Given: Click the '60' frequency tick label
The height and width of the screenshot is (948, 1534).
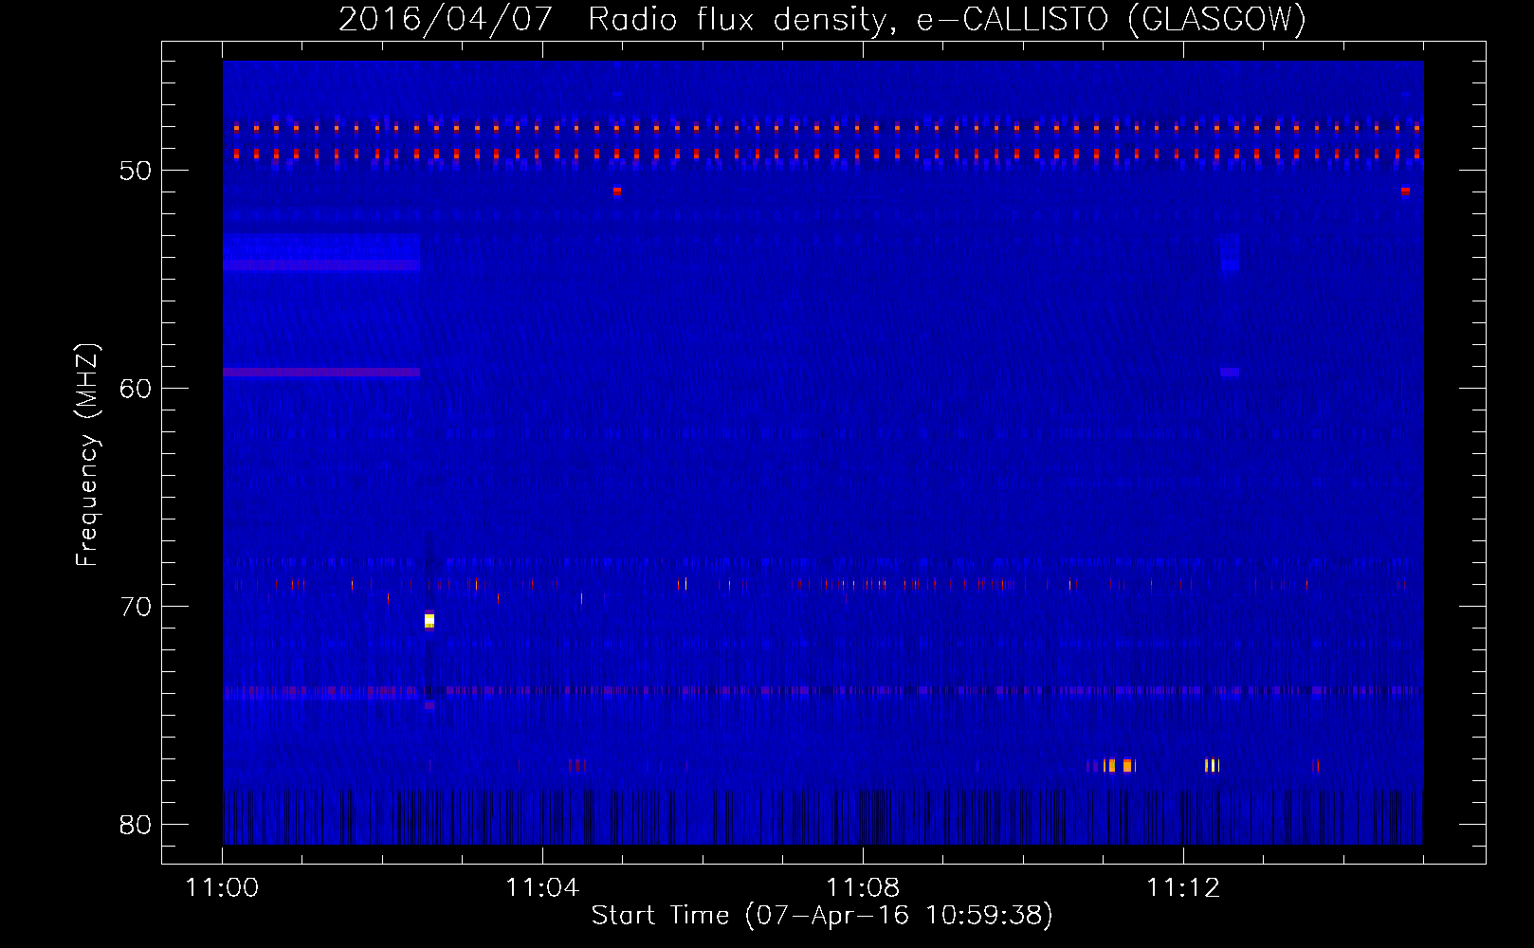Looking at the screenshot, I should (x=136, y=389).
